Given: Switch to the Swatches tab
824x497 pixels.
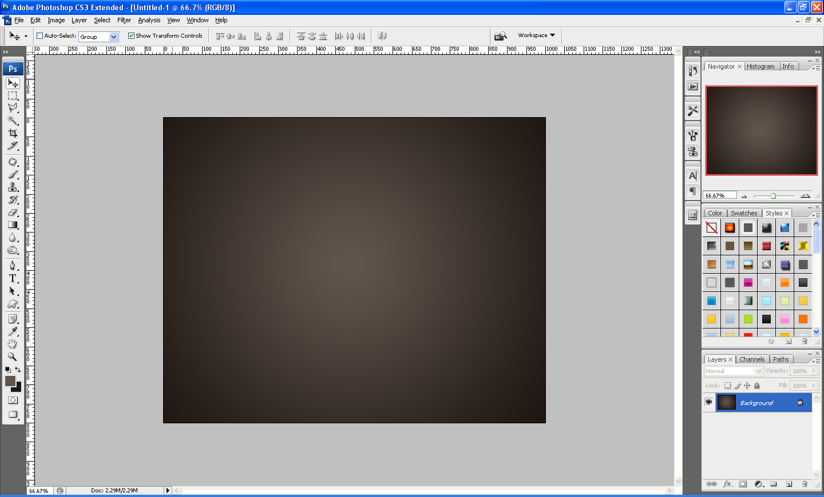Looking at the screenshot, I should point(744,213).
